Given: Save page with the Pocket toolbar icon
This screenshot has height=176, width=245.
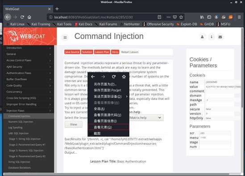Looking at the screenshot, I should click(x=174, y=17).
